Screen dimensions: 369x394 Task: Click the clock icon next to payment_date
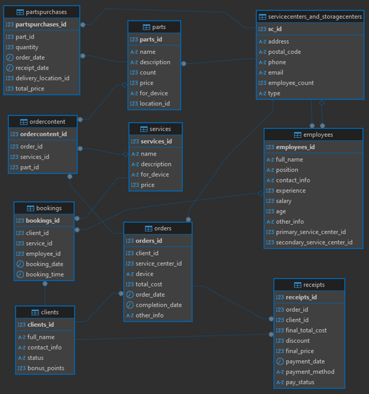(x=280, y=362)
